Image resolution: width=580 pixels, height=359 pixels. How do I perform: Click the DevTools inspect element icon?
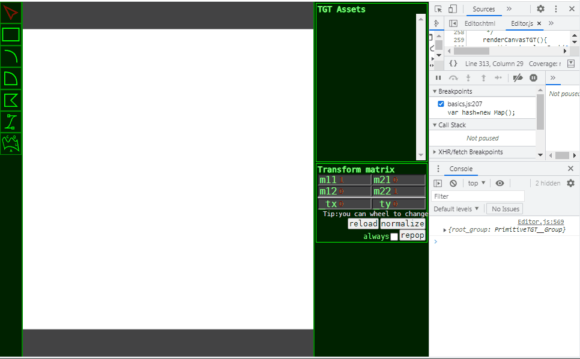(x=438, y=9)
